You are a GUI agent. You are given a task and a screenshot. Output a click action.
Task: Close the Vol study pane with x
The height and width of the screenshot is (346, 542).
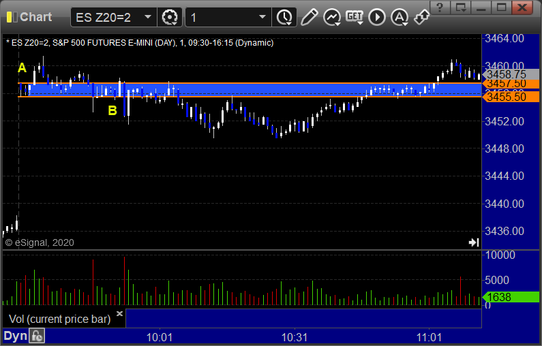tap(119, 313)
